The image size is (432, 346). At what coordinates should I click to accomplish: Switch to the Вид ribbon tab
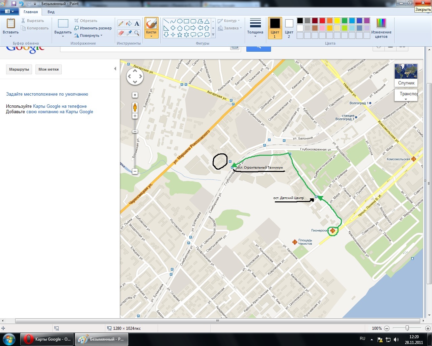pos(51,12)
